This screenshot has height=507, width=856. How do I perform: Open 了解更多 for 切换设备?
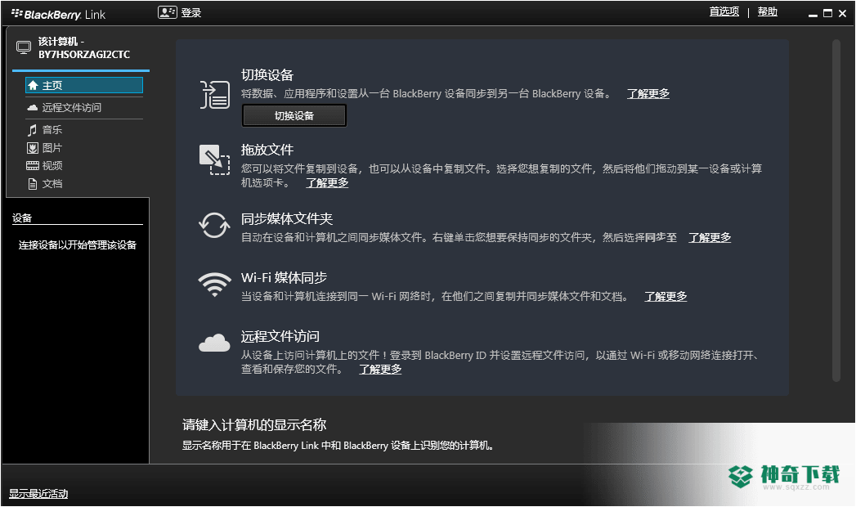coord(648,94)
